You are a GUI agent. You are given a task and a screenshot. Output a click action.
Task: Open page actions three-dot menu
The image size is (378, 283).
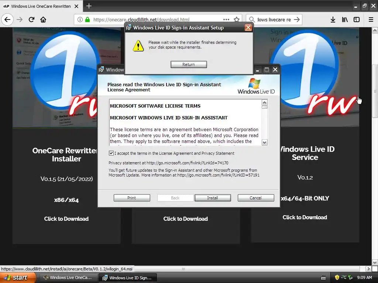[x=226, y=20]
